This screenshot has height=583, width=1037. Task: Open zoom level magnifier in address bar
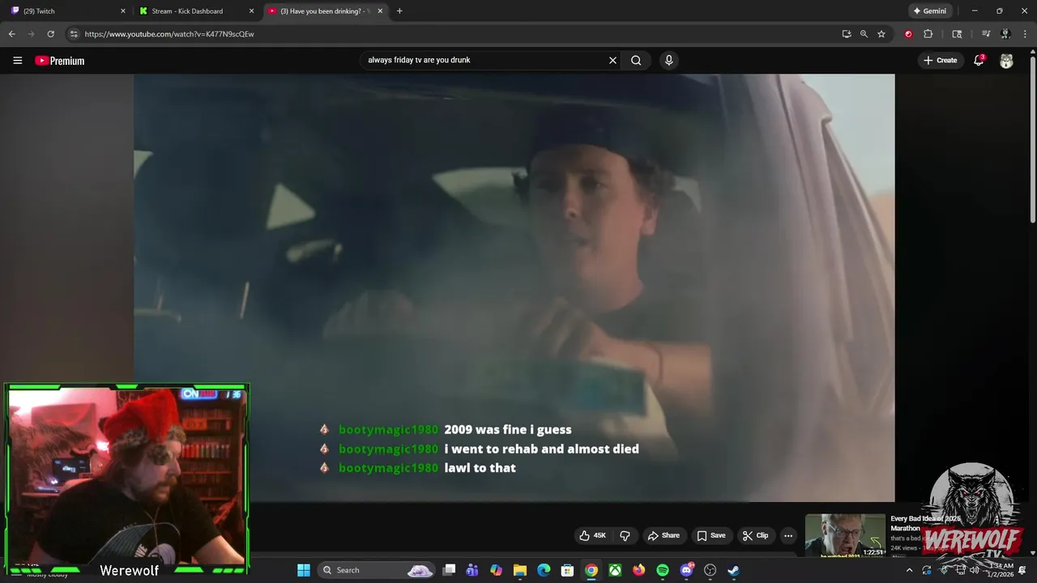864,34
